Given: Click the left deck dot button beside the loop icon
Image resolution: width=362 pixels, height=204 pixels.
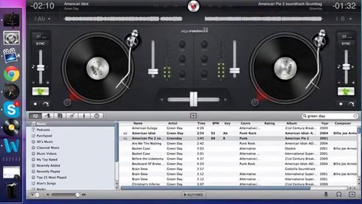Looking at the screenshot, I should 35,104.
